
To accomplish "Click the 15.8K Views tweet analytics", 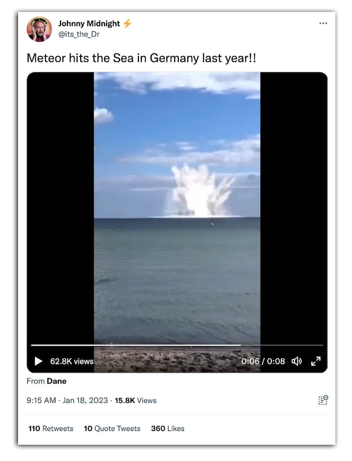I will click(136, 401).
